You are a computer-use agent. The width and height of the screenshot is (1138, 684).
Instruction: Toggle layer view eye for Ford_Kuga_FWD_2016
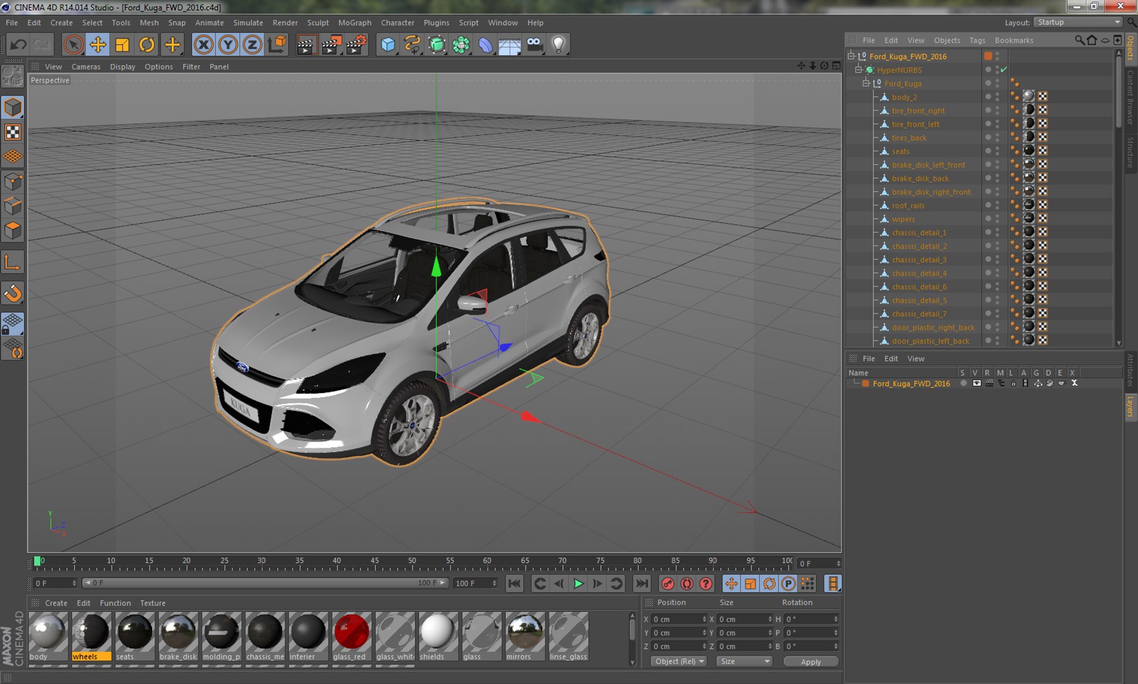(976, 383)
